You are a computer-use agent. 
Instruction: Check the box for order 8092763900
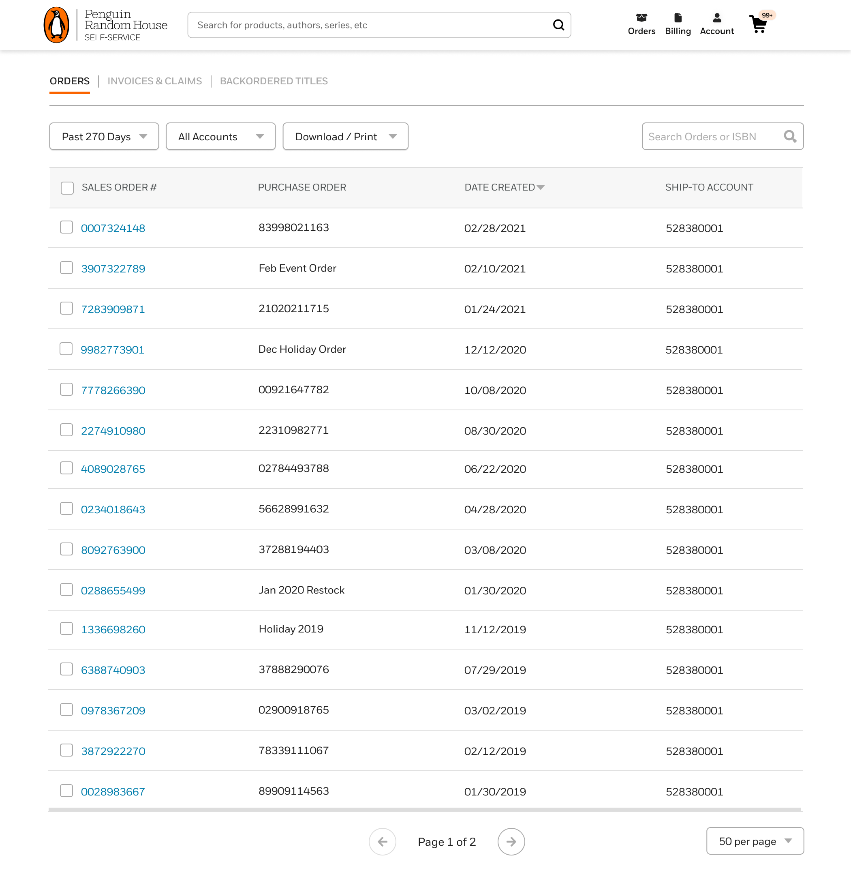point(66,549)
